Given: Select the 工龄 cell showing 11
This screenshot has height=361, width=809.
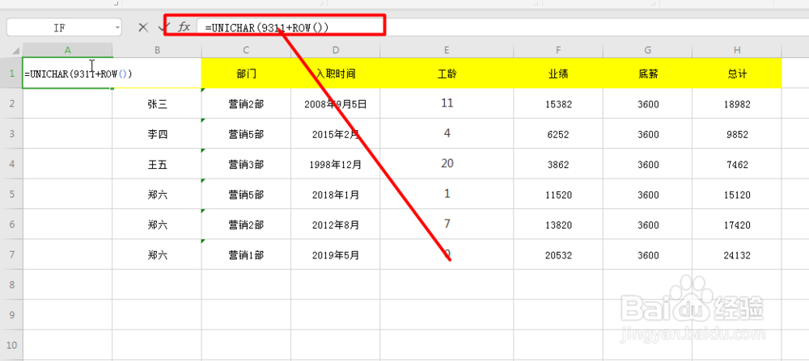Looking at the screenshot, I should [x=447, y=103].
